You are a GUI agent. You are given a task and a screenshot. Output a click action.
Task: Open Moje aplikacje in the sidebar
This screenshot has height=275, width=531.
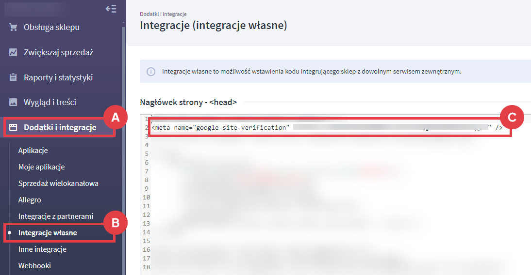[41, 167]
